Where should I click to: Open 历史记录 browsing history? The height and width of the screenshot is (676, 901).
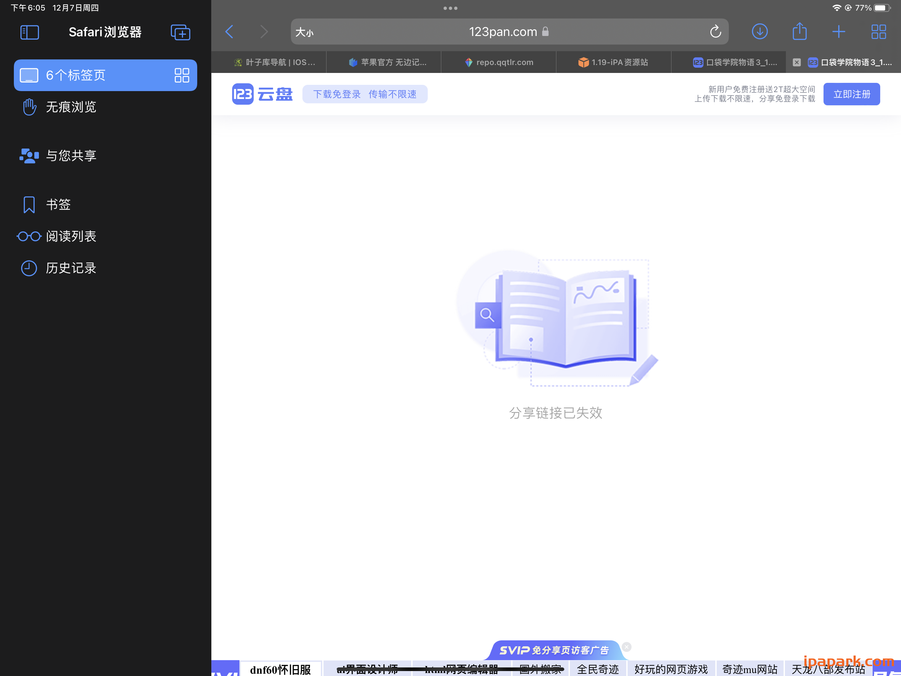pyautogui.click(x=71, y=268)
